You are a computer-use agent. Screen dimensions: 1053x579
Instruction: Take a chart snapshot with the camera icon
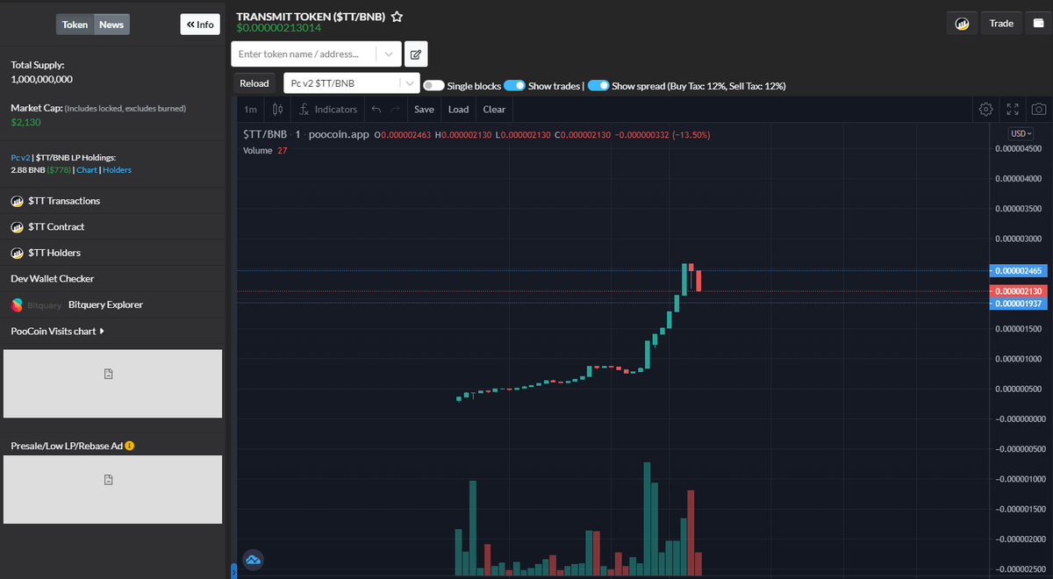pyautogui.click(x=1039, y=110)
